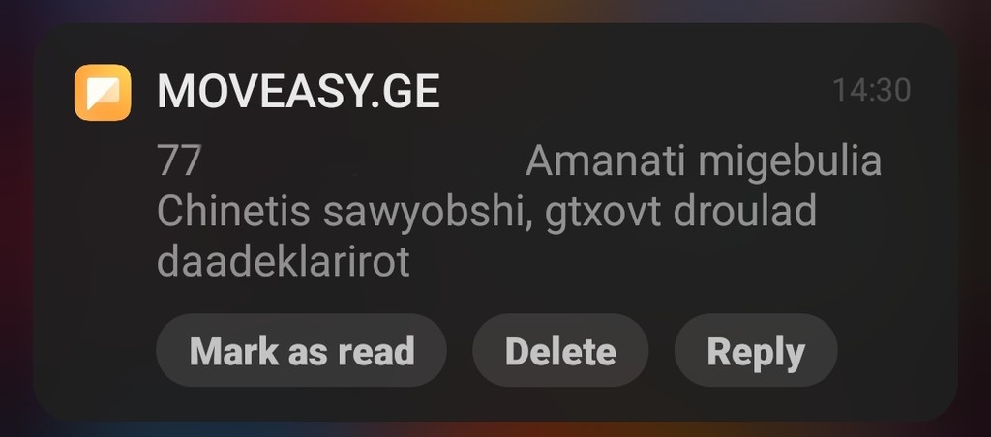Mark the MOVEASY.GE message as read
The height and width of the screenshot is (437, 991).
point(302,351)
